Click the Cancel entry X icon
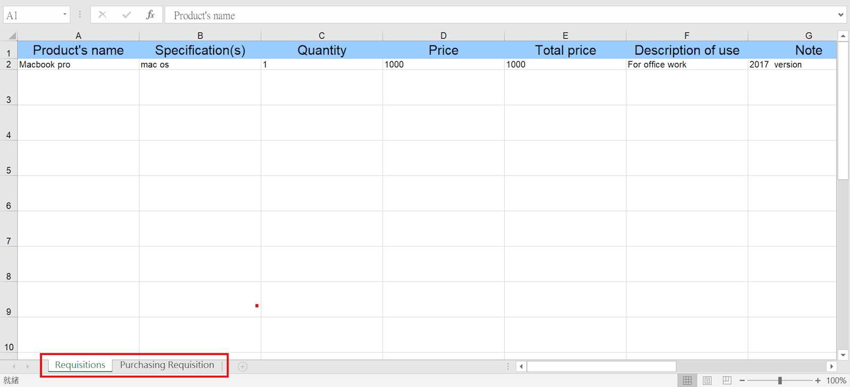Viewport: 850px width, 387px height. 103,15
